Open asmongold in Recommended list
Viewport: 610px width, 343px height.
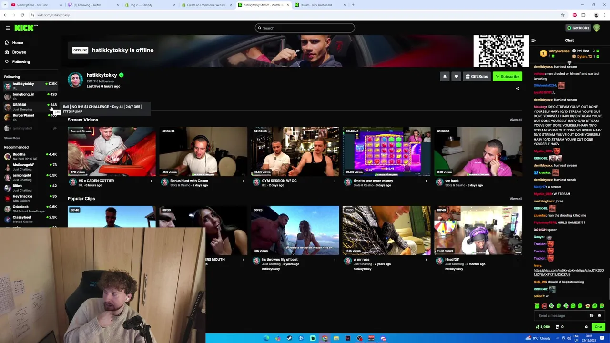[30, 177]
